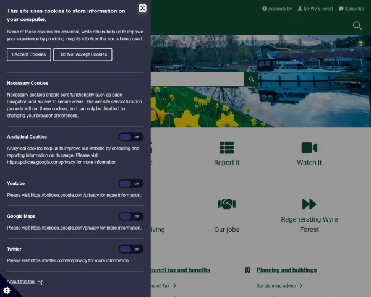
Task: Click the cookie settings gear icon
Action: point(7,290)
